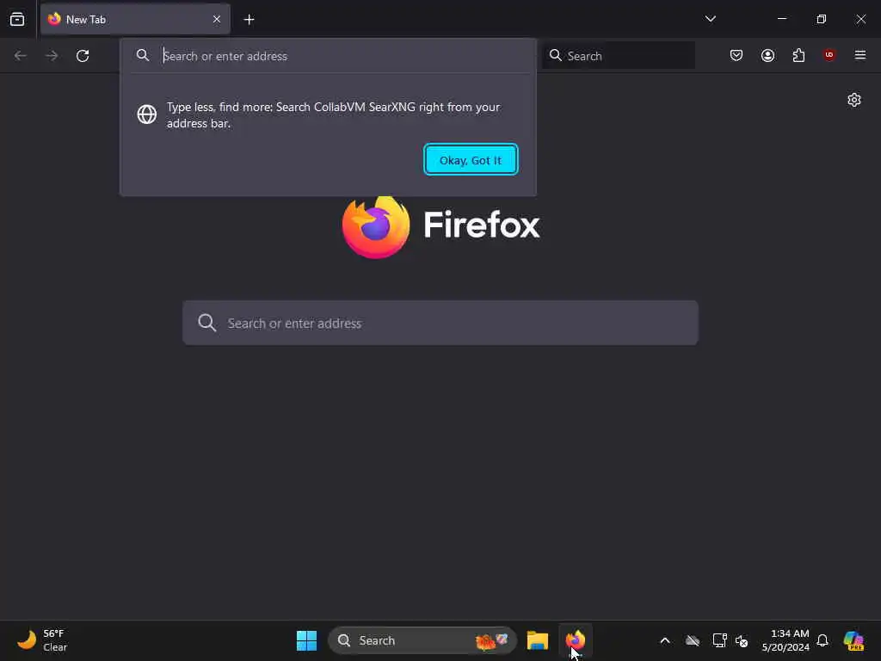Open the Firefox application menu
Screen dimensions: 881x661
click(860, 55)
